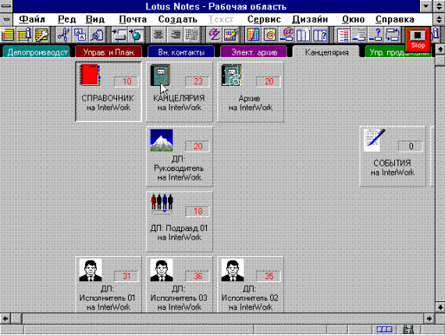
Task: Click the network status bar icon
Action: coord(408,330)
